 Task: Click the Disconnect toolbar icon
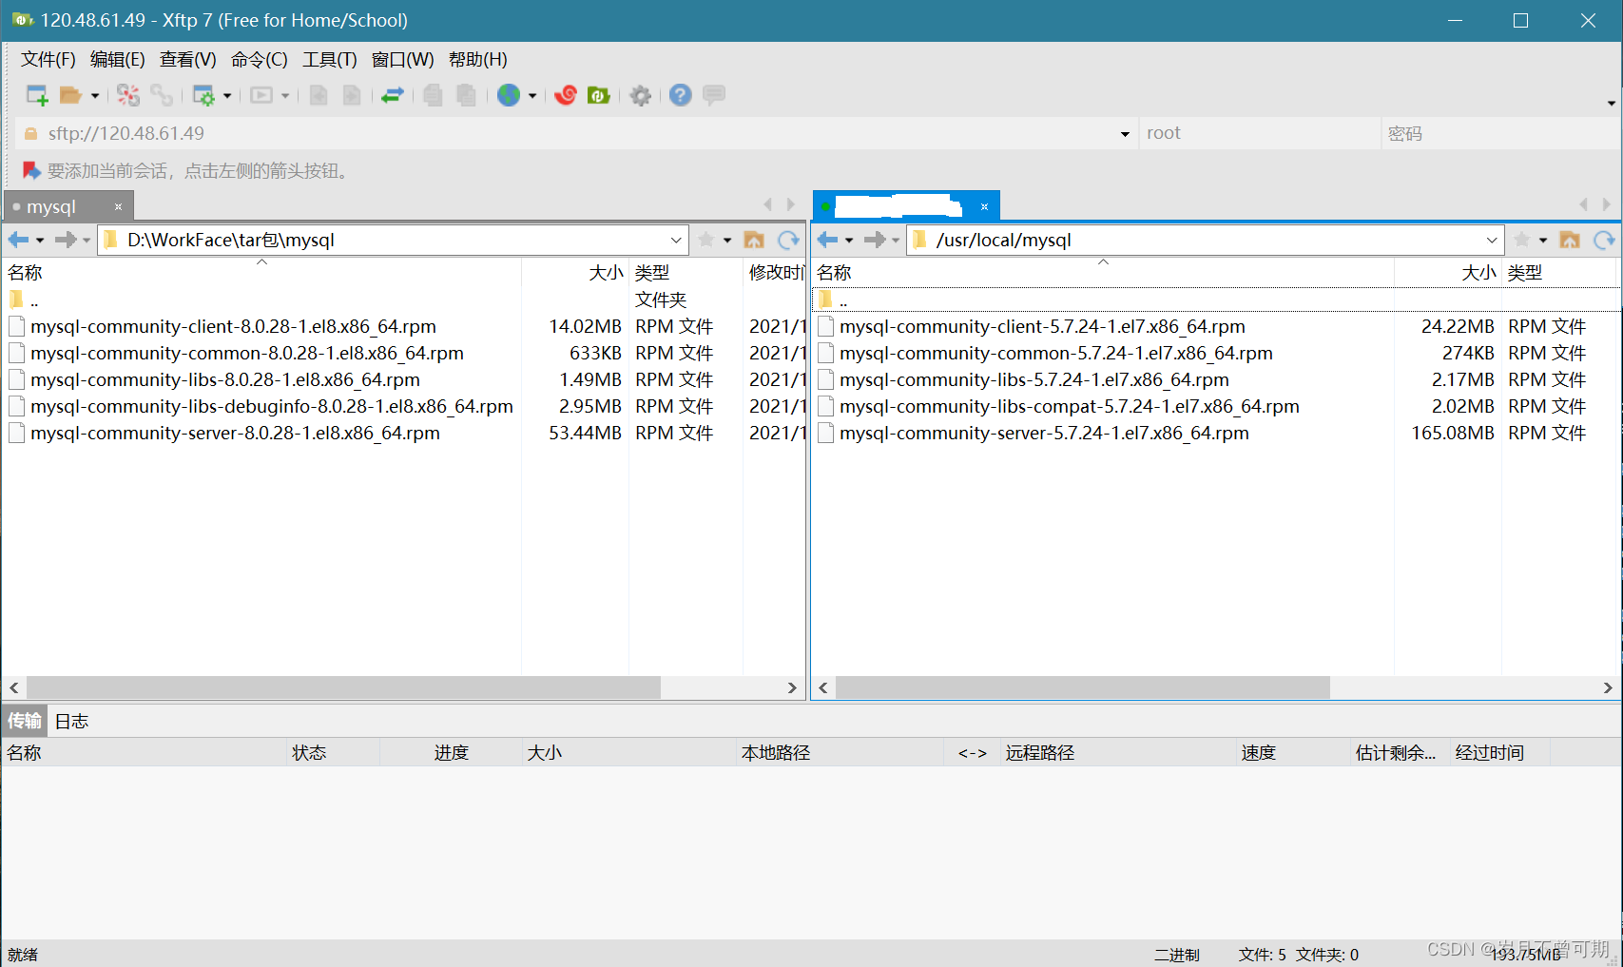(x=128, y=95)
